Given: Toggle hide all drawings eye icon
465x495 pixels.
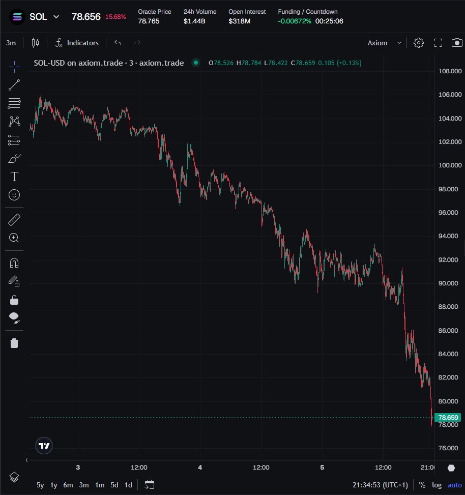Looking at the screenshot, I should 14,317.
